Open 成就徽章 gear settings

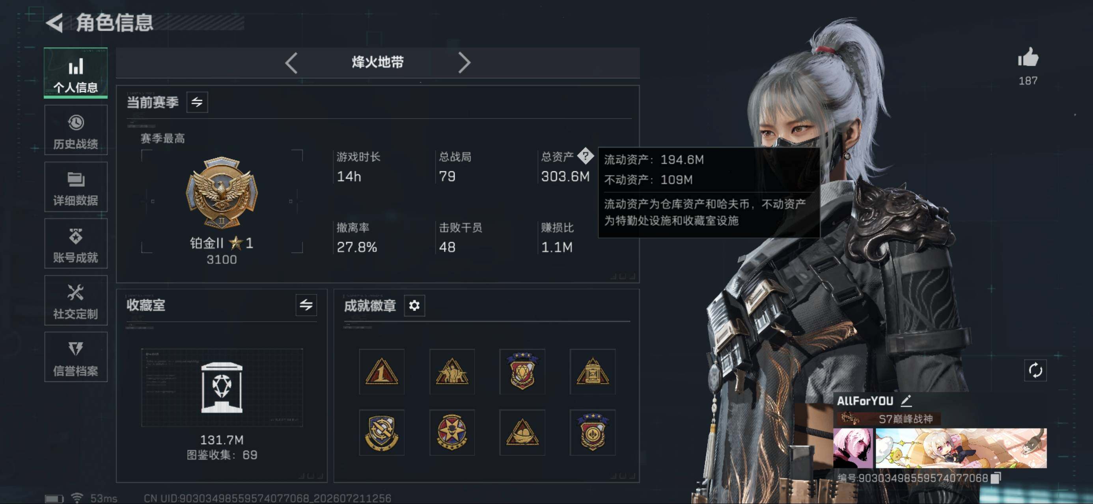[414, 305]
